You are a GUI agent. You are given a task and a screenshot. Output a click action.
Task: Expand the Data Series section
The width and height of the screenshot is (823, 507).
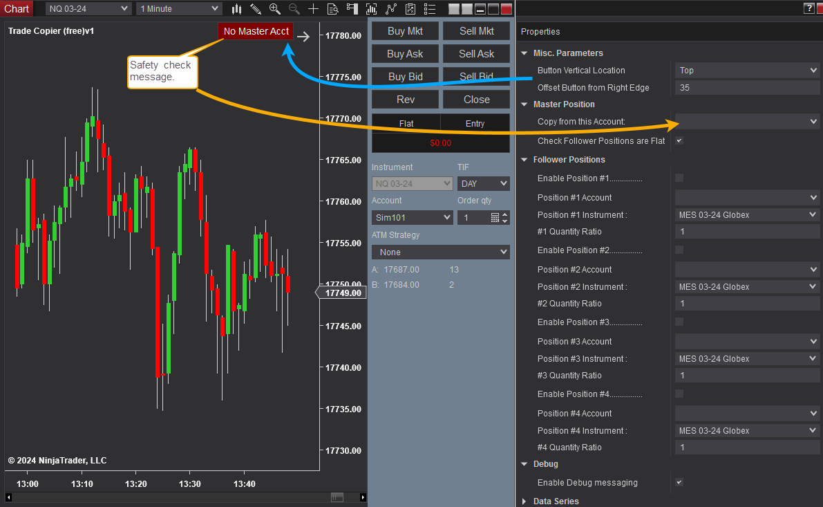click(x=524, y=501)
